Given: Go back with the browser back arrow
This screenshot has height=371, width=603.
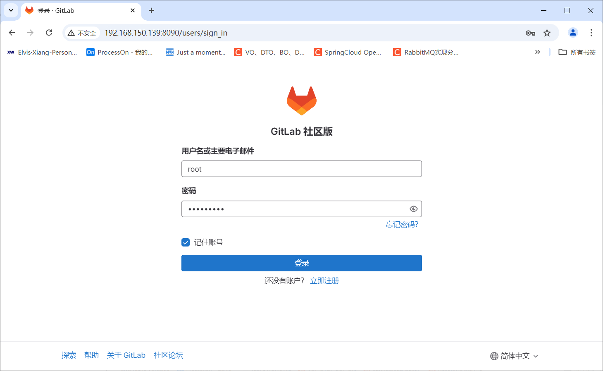Looking at the screenshot, I should click(x=12, y=33).
